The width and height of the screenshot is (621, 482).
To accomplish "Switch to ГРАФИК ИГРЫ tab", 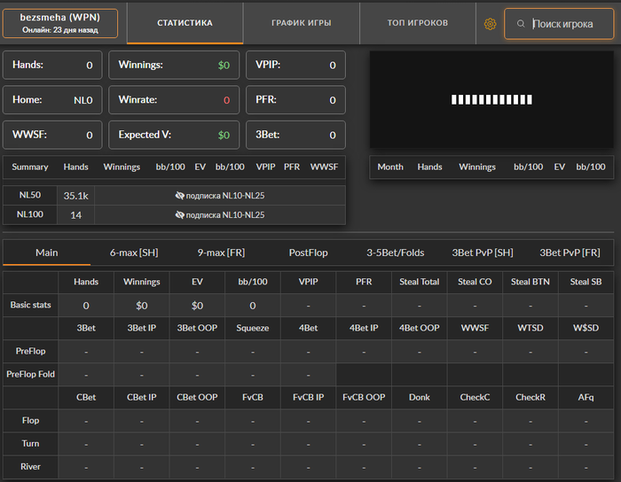I will 302,23.
